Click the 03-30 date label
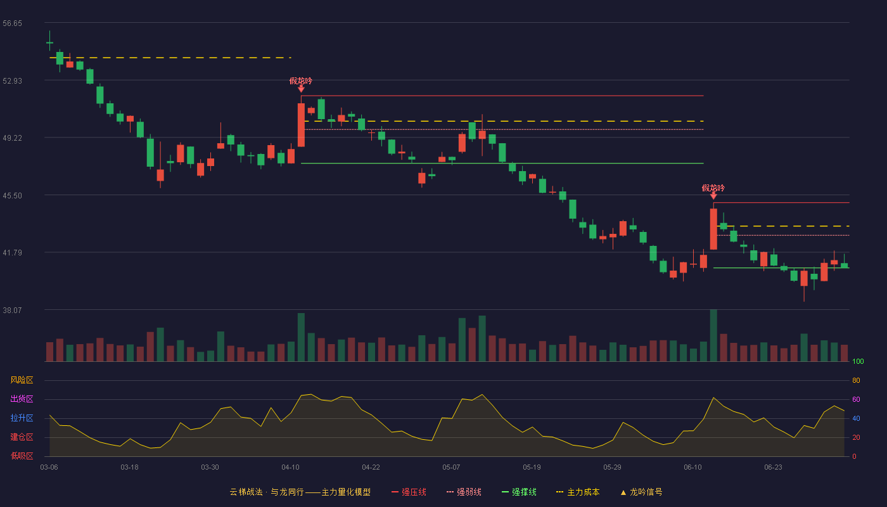Viewport: 887px width, 507px height. [210, 467]
